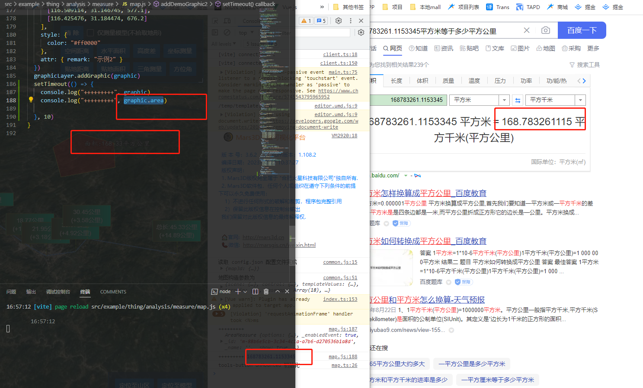Expand the document.write Violation message

point(221,114)
